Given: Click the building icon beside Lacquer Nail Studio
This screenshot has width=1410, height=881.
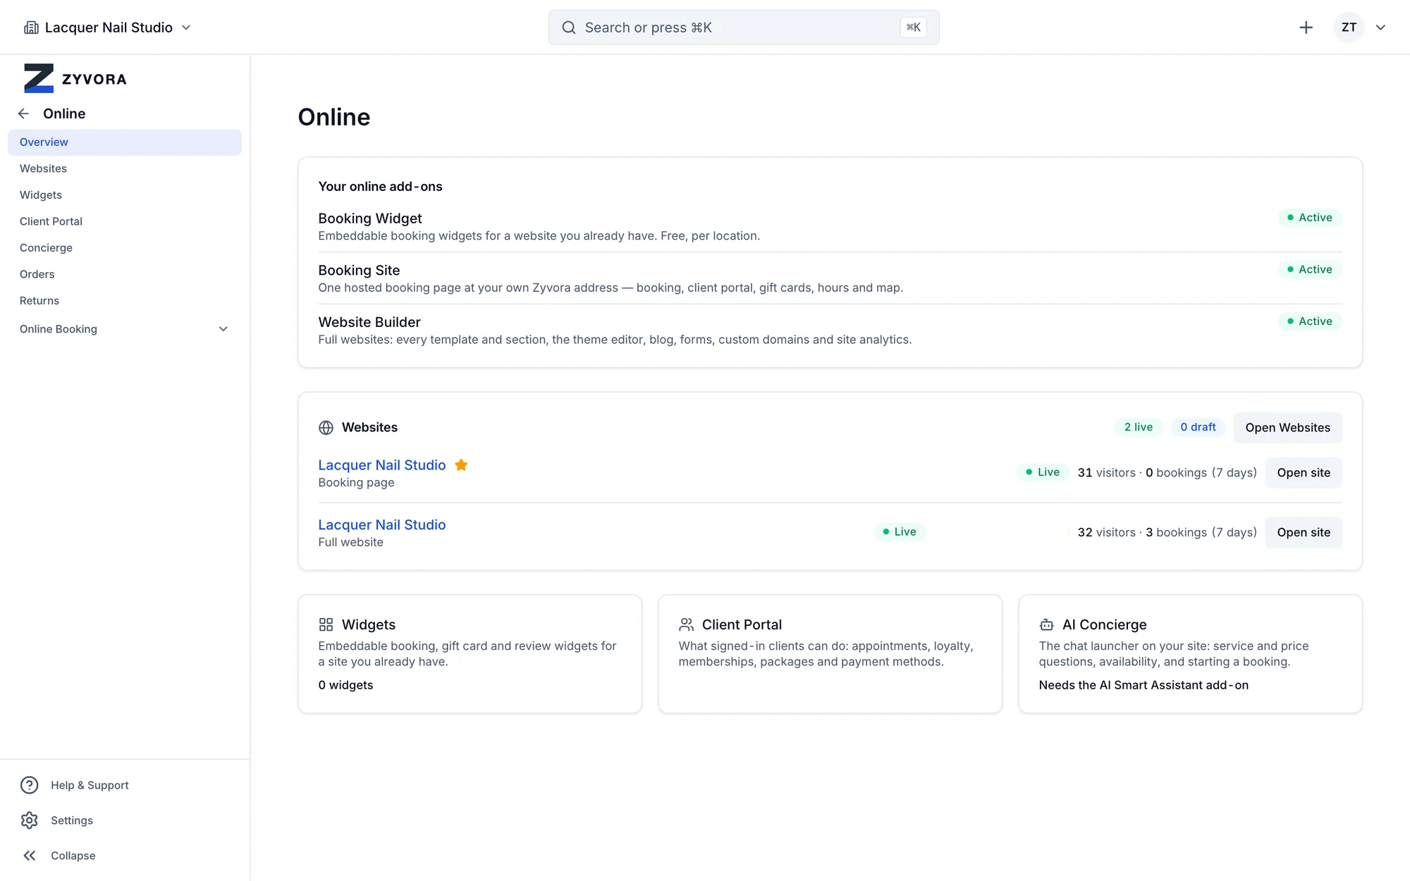Looking at the screenshot, I should [x=31, y=27].
